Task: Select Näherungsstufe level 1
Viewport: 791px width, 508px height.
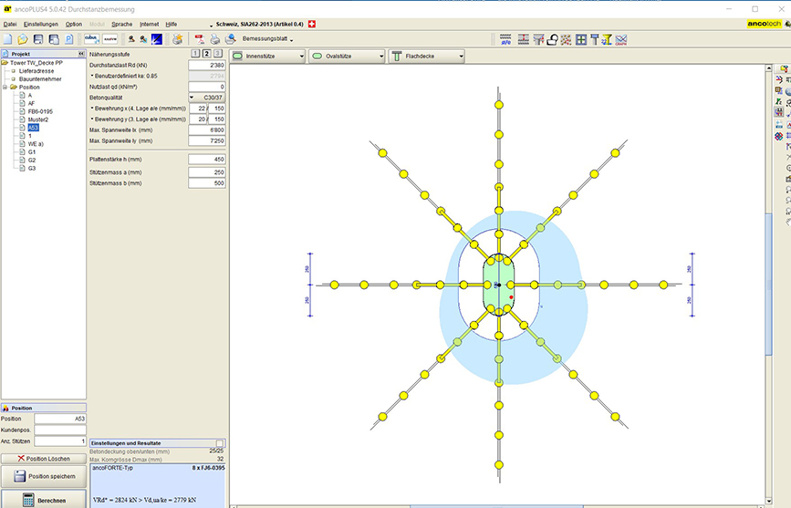Action: [194, 55]
